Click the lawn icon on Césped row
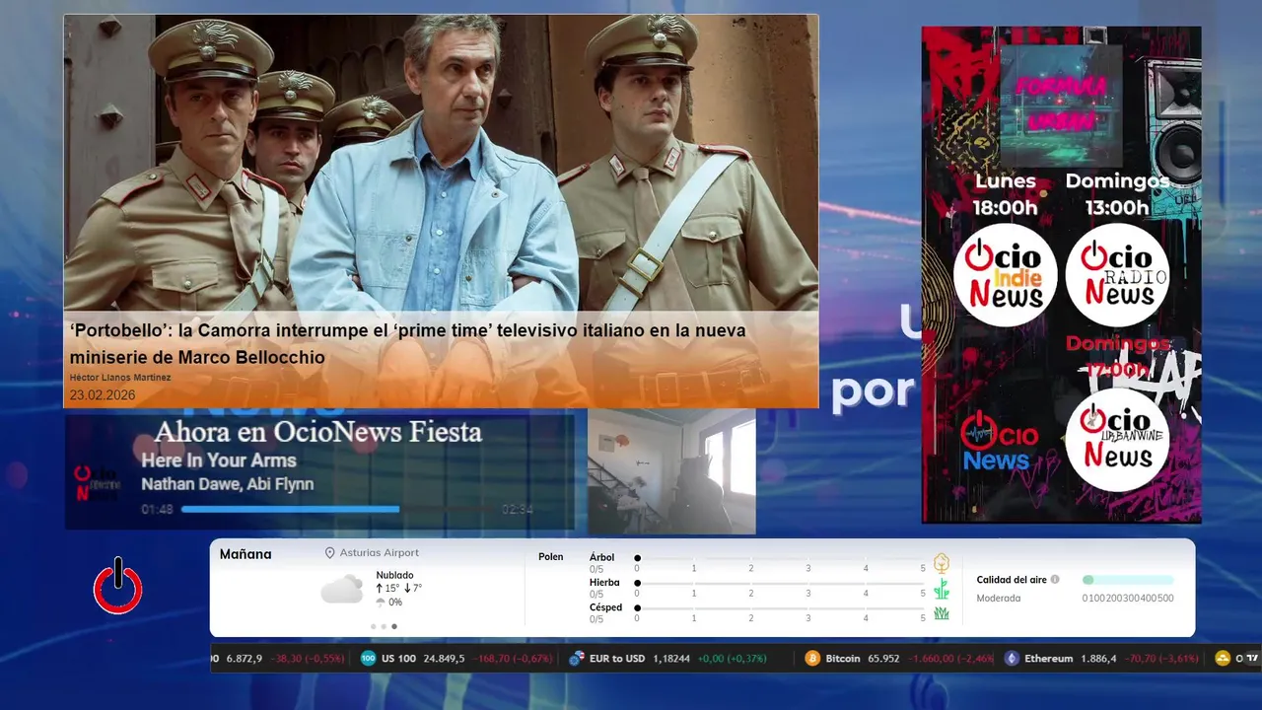The image size is (1262, 710). pos(942,613)
